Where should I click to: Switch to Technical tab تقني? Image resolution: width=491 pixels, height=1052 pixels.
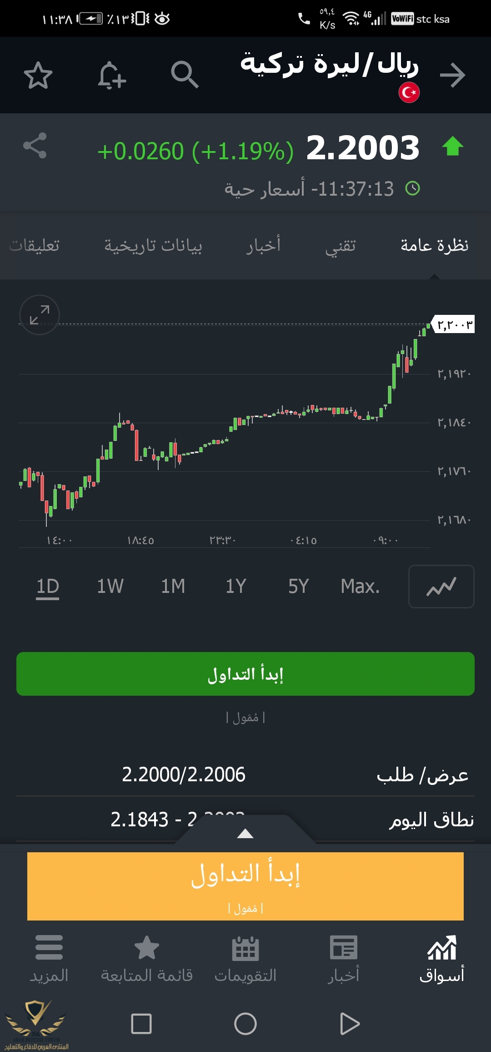[x=341, y=246]
